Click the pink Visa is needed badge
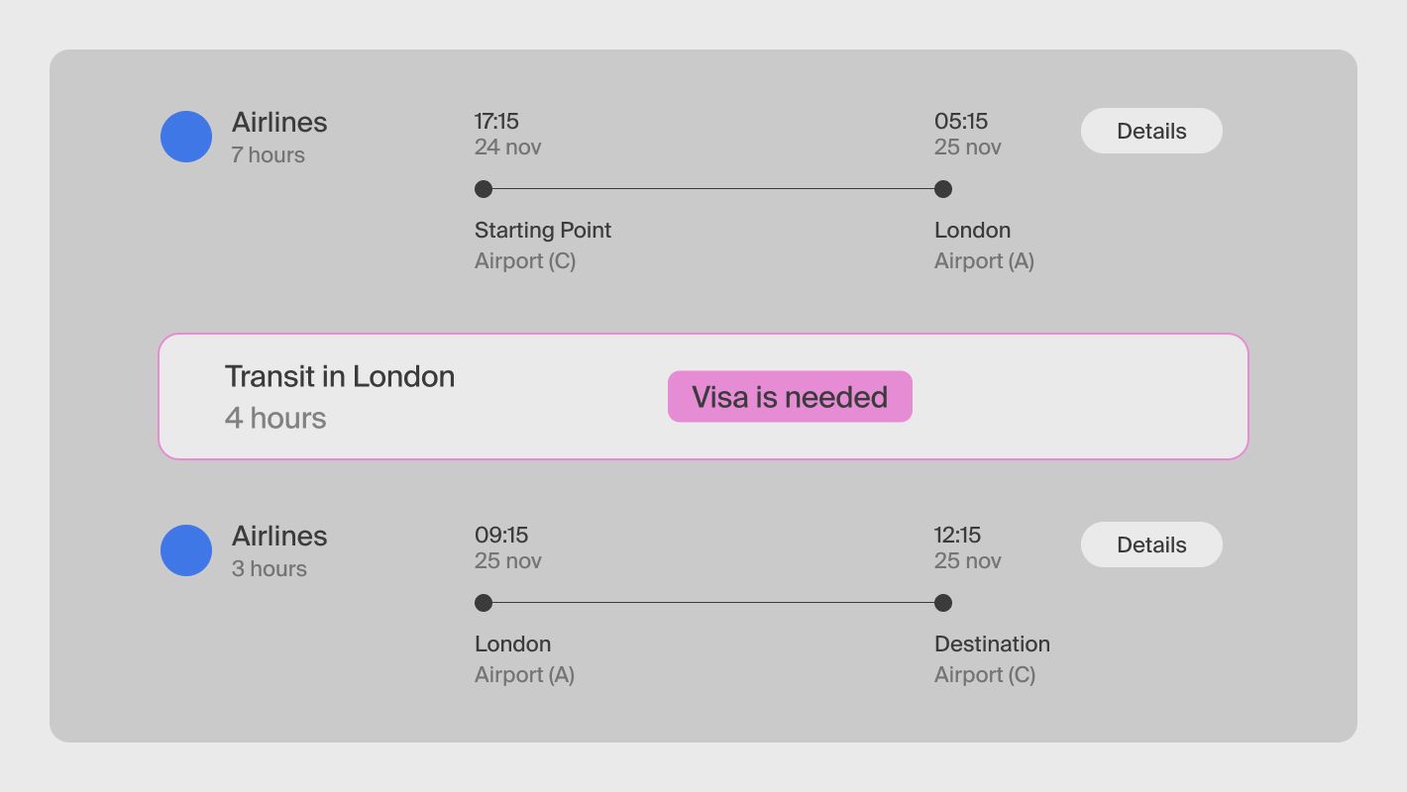Viewport: 1407px width, 792px height. point(790,397)
